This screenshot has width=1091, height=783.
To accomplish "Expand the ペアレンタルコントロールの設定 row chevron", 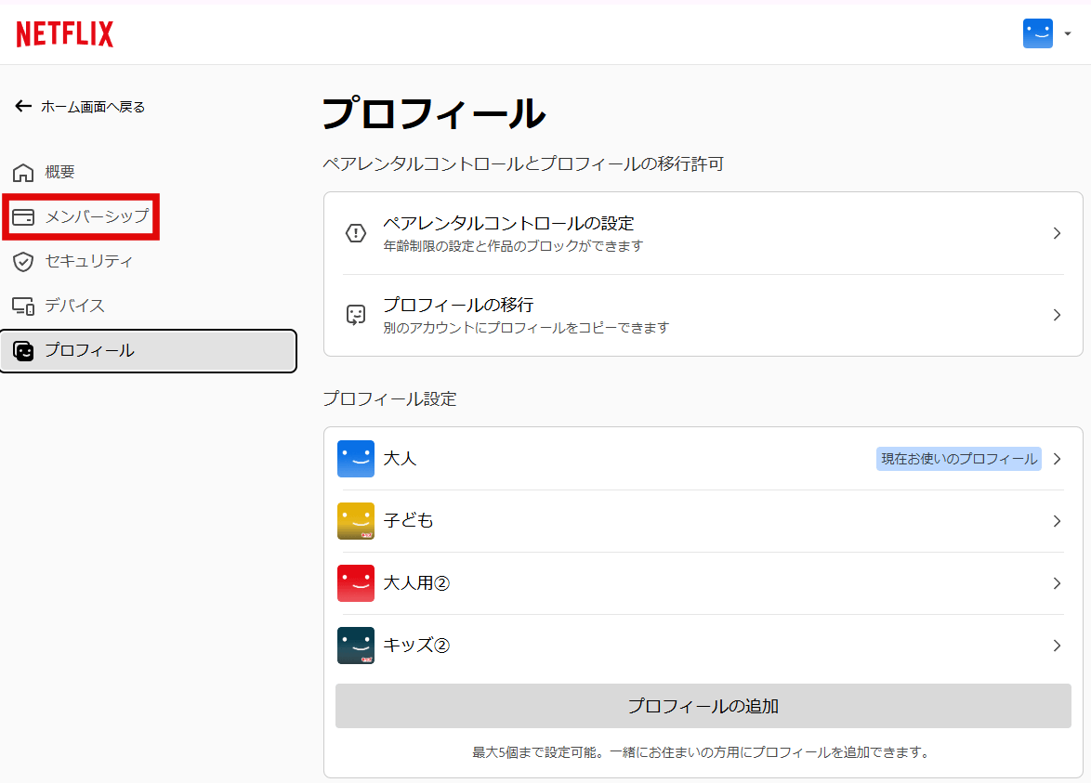I will tap(1057, 233).
